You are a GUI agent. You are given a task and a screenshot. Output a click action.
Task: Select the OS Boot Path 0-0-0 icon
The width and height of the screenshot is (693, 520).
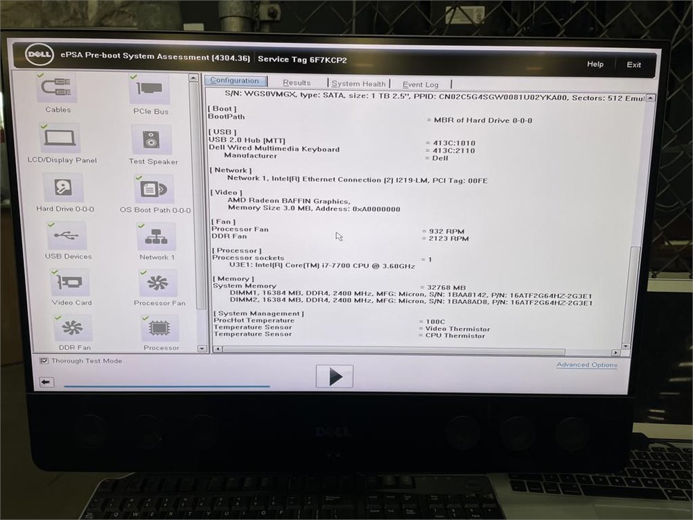[x=154, y=189]
